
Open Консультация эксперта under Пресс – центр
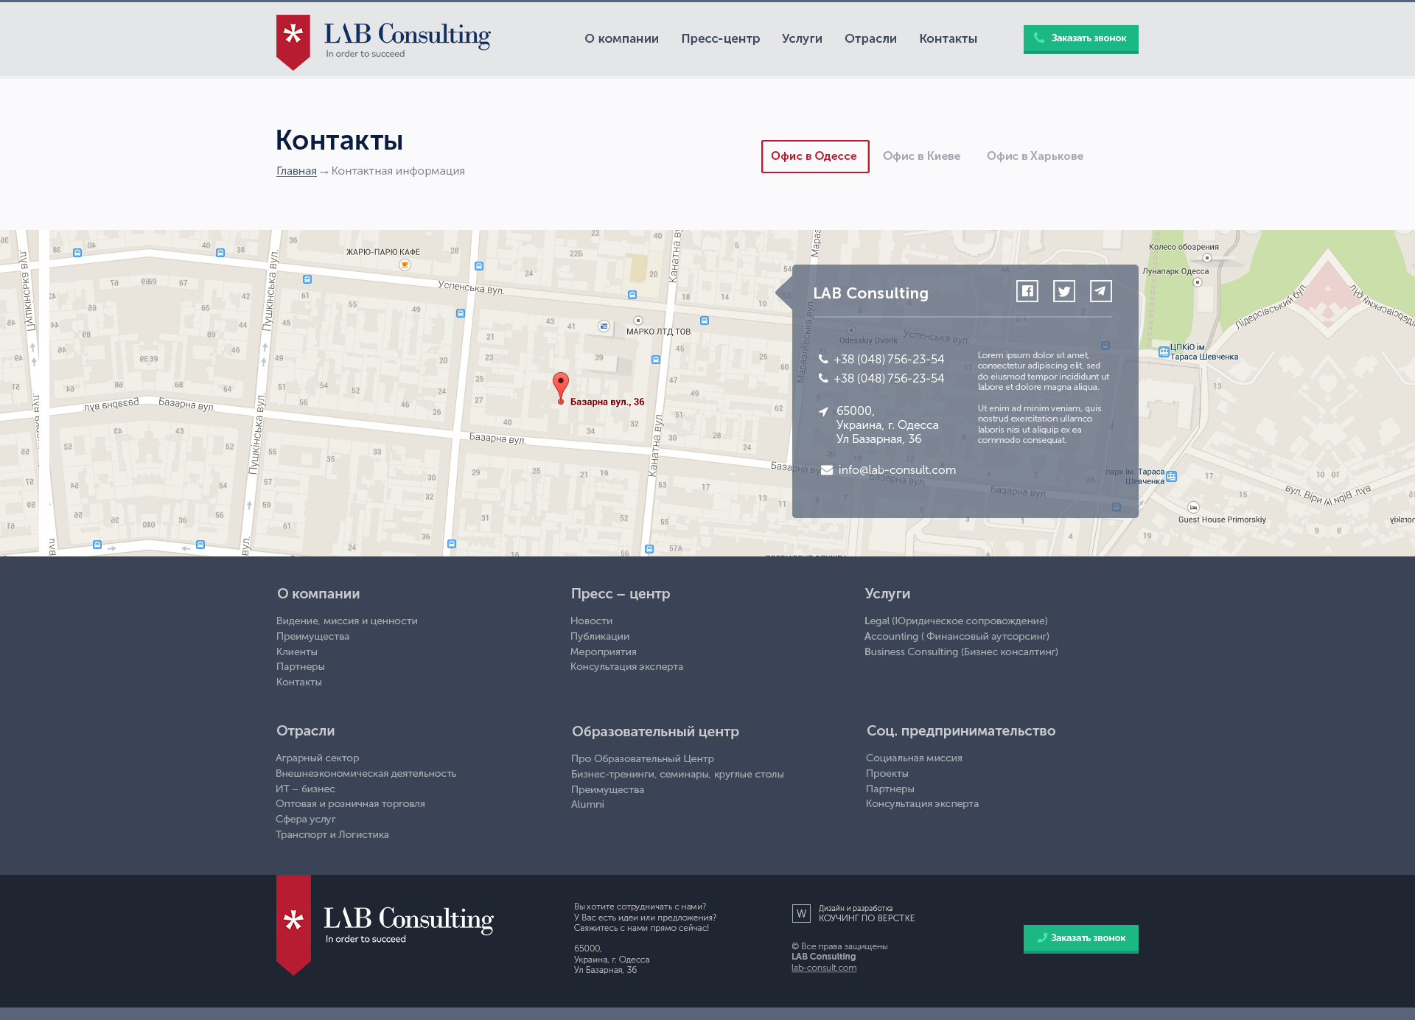pyautogui.click(x=626, y=667)
